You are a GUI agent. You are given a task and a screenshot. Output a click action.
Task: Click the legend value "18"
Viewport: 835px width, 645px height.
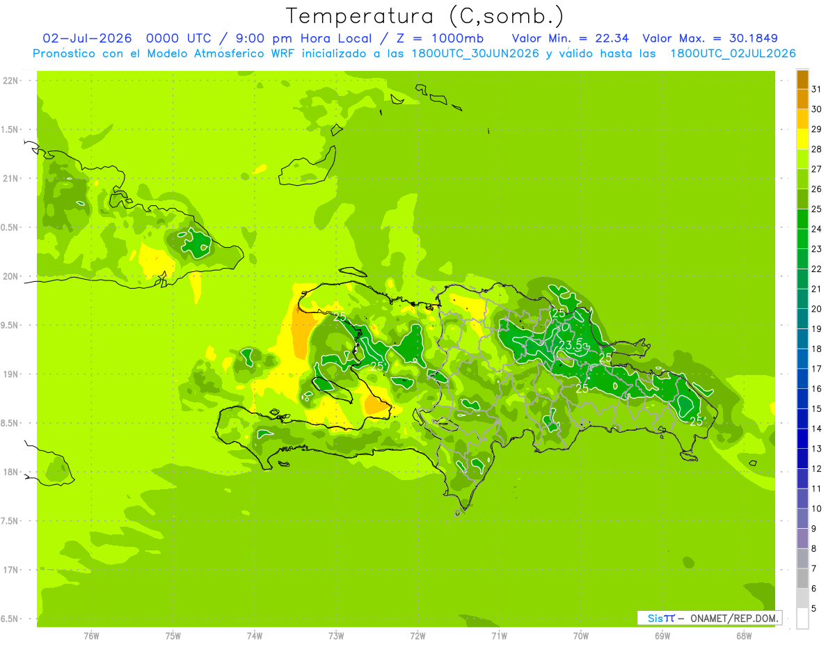tap(817, 349)
